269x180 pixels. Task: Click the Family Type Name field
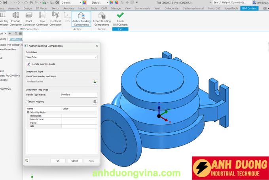coord(78,95)
